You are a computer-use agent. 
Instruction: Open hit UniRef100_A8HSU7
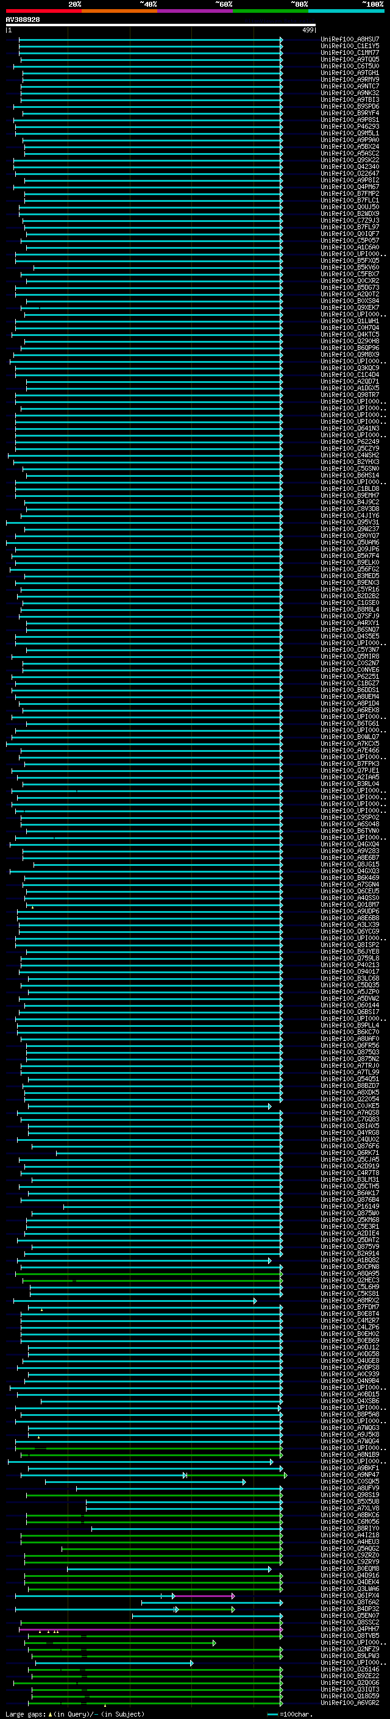click(350, 40)
